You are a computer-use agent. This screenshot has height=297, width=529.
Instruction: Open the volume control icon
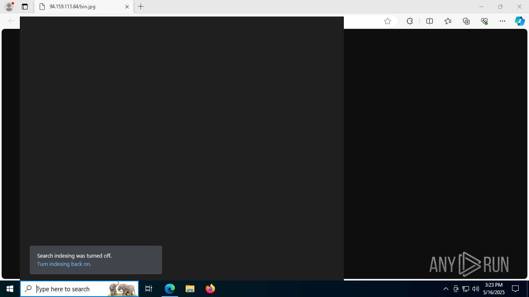[476, 289]
